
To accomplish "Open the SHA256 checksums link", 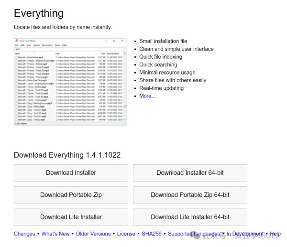I will [152, 234].
